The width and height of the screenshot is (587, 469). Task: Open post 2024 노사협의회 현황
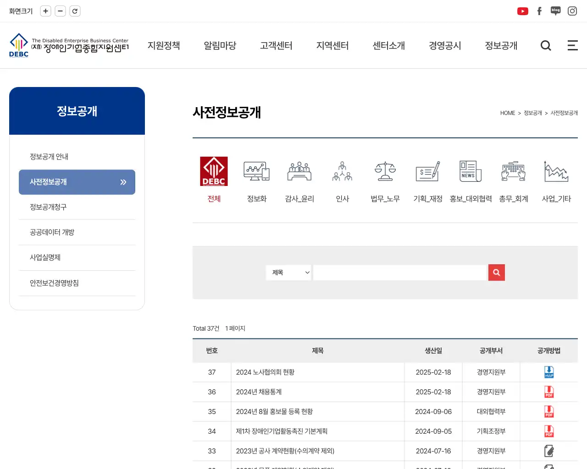[x=265, y=372]
